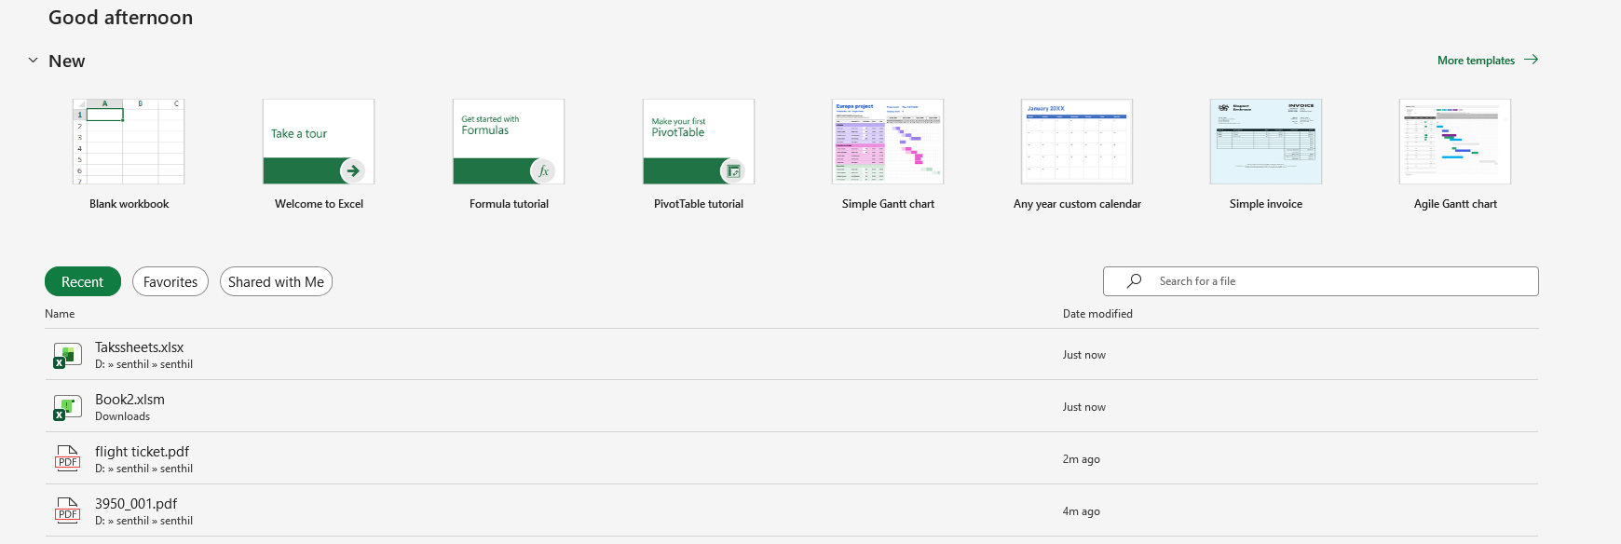Click the Excel file icon for Takssheets.xlsx
Image resolution: width=1621 pixels, height=544 pixels.
[67, 355]
